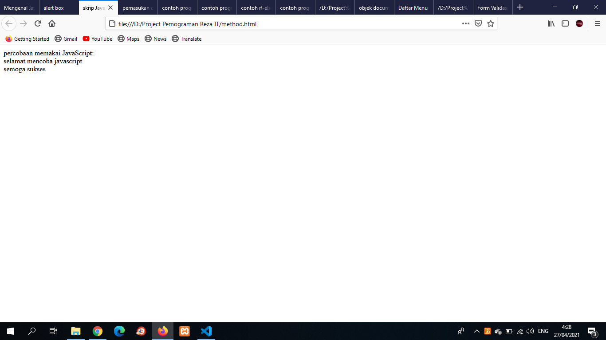Image resolution: width=606 pixels, height=340 pixels.
Task: Open page actions three-dot menu
Action: pyautogui.click(x=465, y=23)
